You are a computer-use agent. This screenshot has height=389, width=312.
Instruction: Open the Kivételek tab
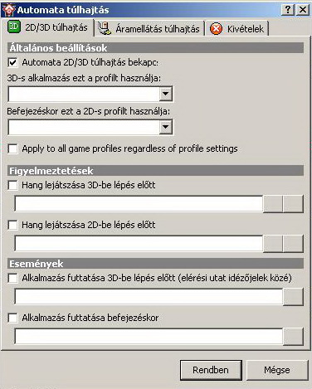coord(237,29)
